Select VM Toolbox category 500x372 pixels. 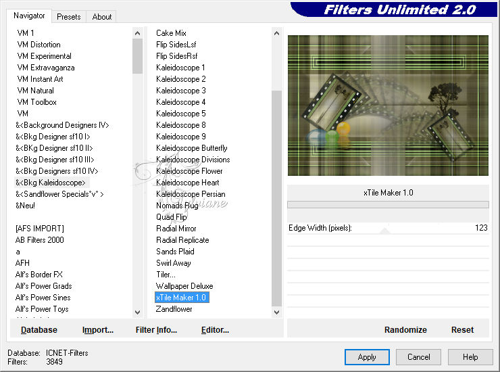coord(37,102)
